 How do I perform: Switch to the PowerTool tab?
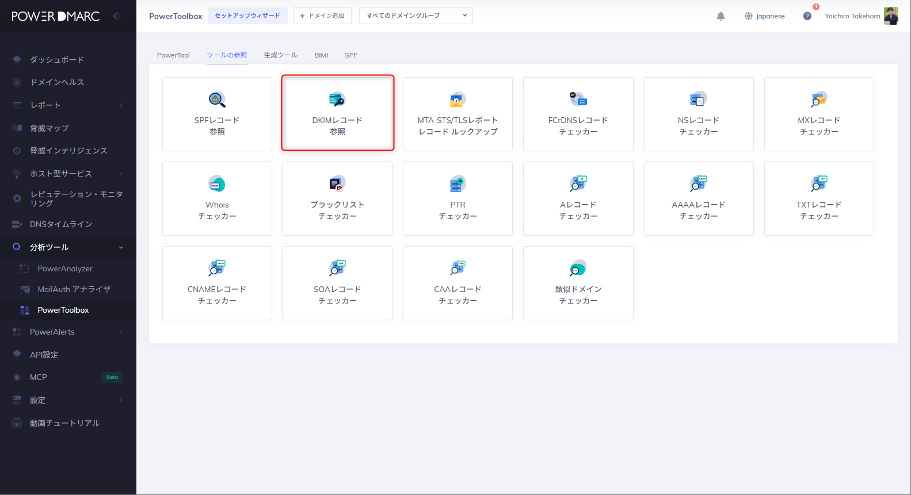click(x=173, y=55)
